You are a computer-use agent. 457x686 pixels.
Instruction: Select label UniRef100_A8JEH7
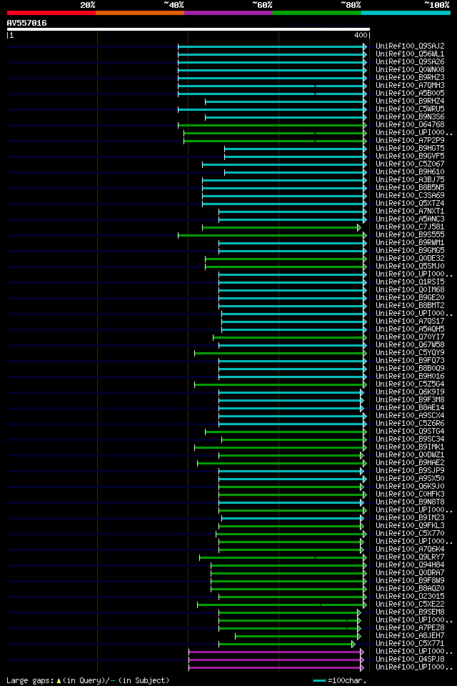[410, 636]
